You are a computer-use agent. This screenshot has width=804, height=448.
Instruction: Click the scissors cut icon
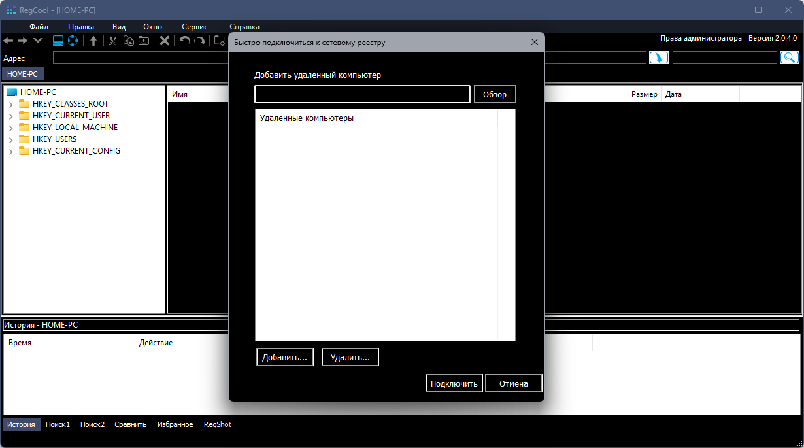pos(113,41)
